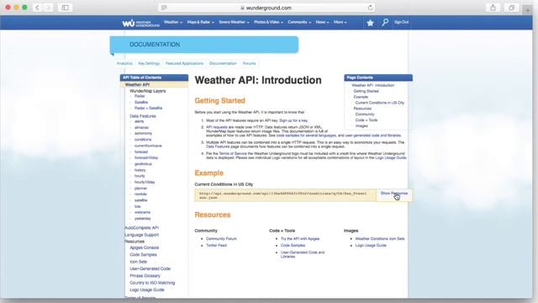The width and height of the screenshot is (538, 303).
Task: Open the forecast10day data feature
Action: point(146,157)
